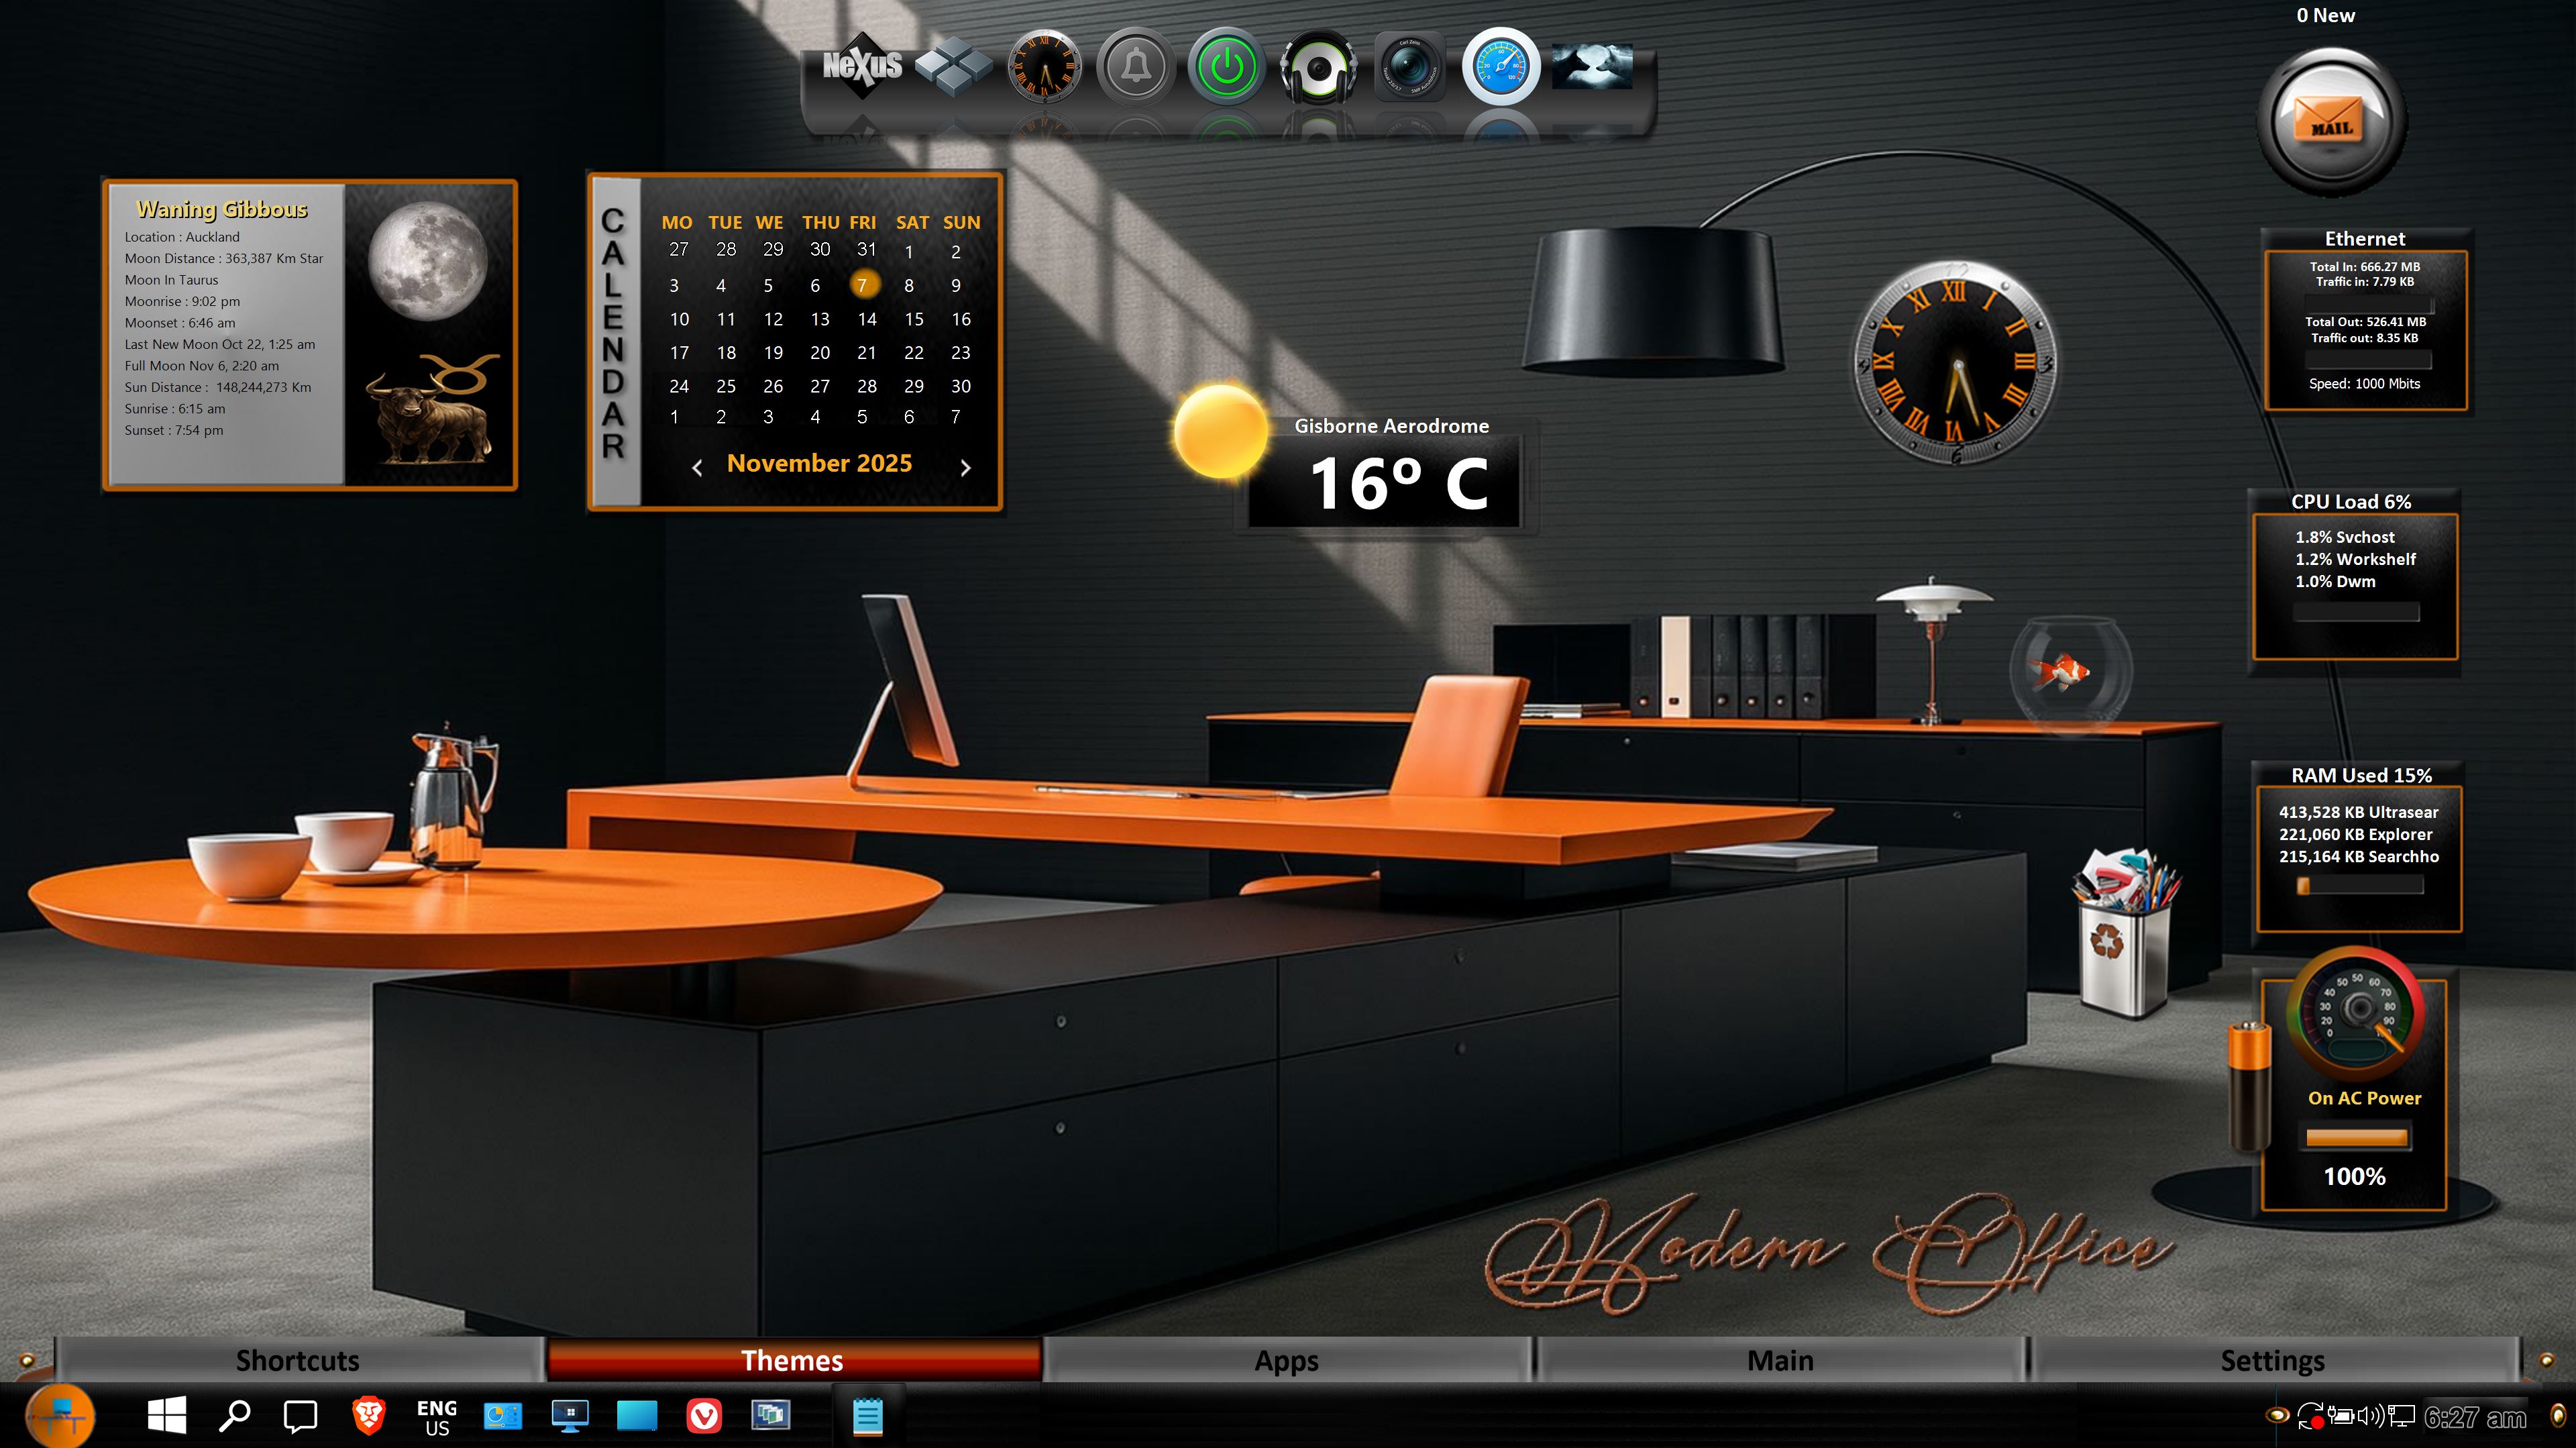This screenshot has height=1448, width=2576.
Task: Click the volume speaker tray icon
Action: [x=2371, y=1416]
